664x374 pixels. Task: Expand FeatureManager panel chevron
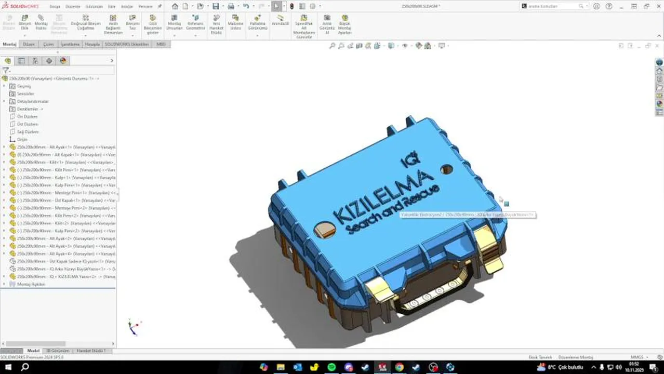click(x=112, y=61)
